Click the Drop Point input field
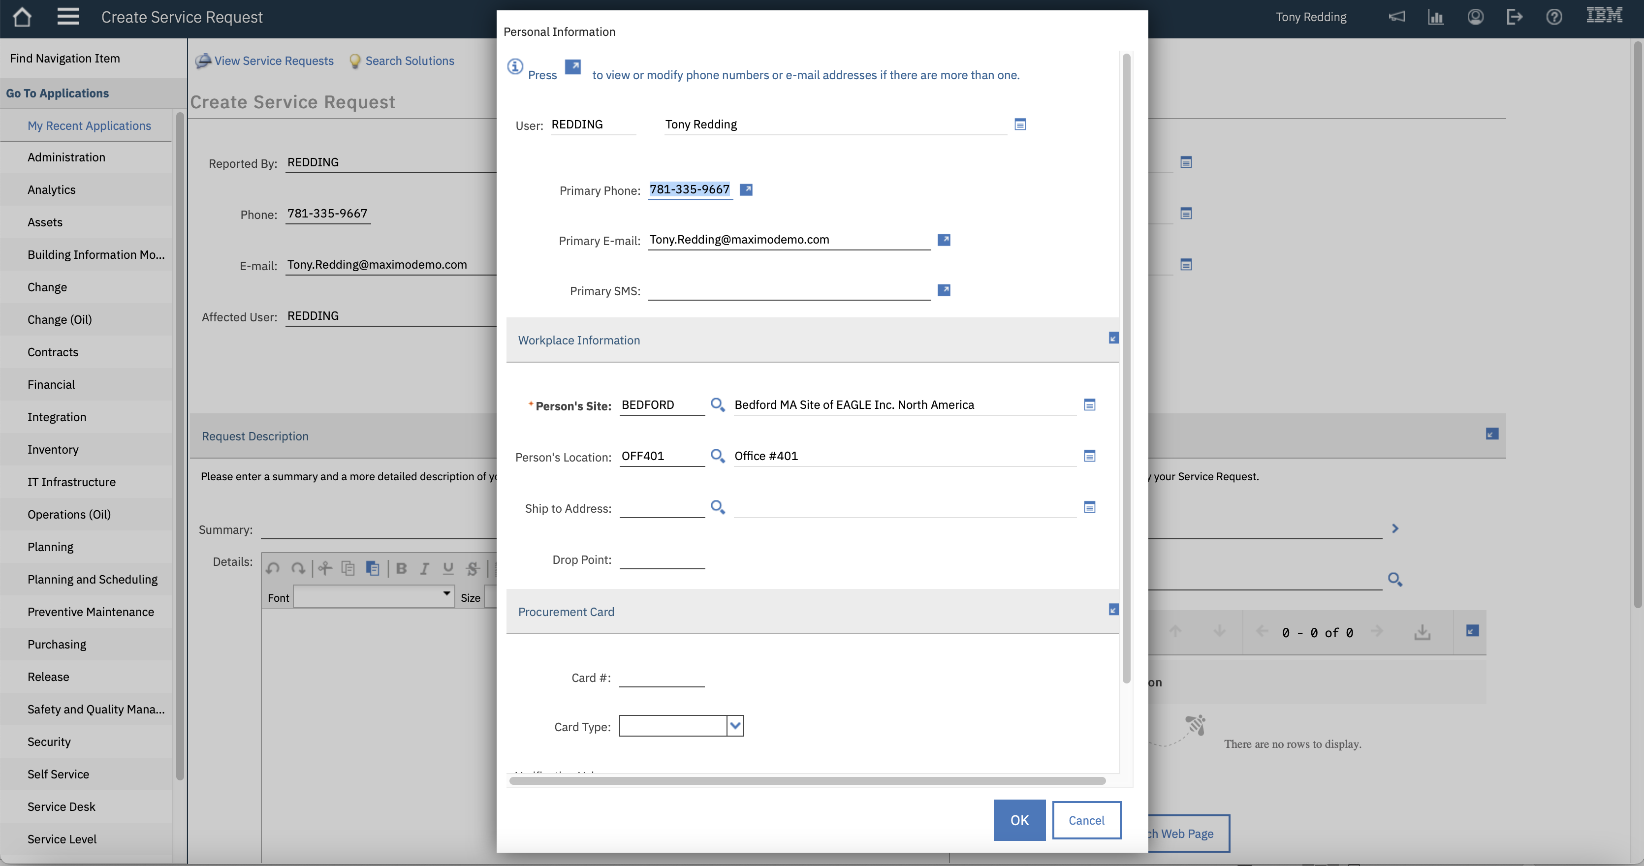 tap(662, 559)
